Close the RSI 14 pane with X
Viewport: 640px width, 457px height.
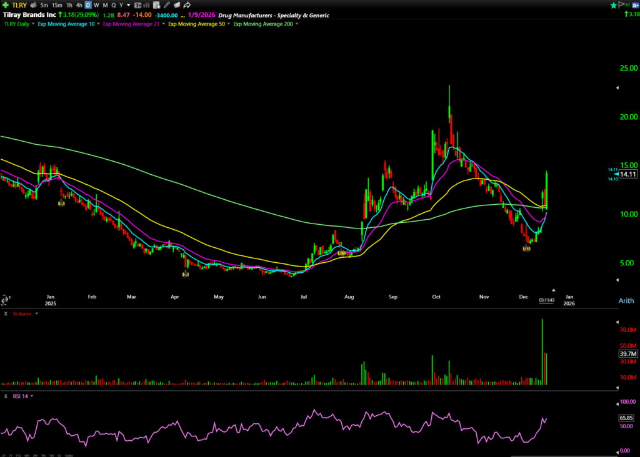[x=6, y=396]
